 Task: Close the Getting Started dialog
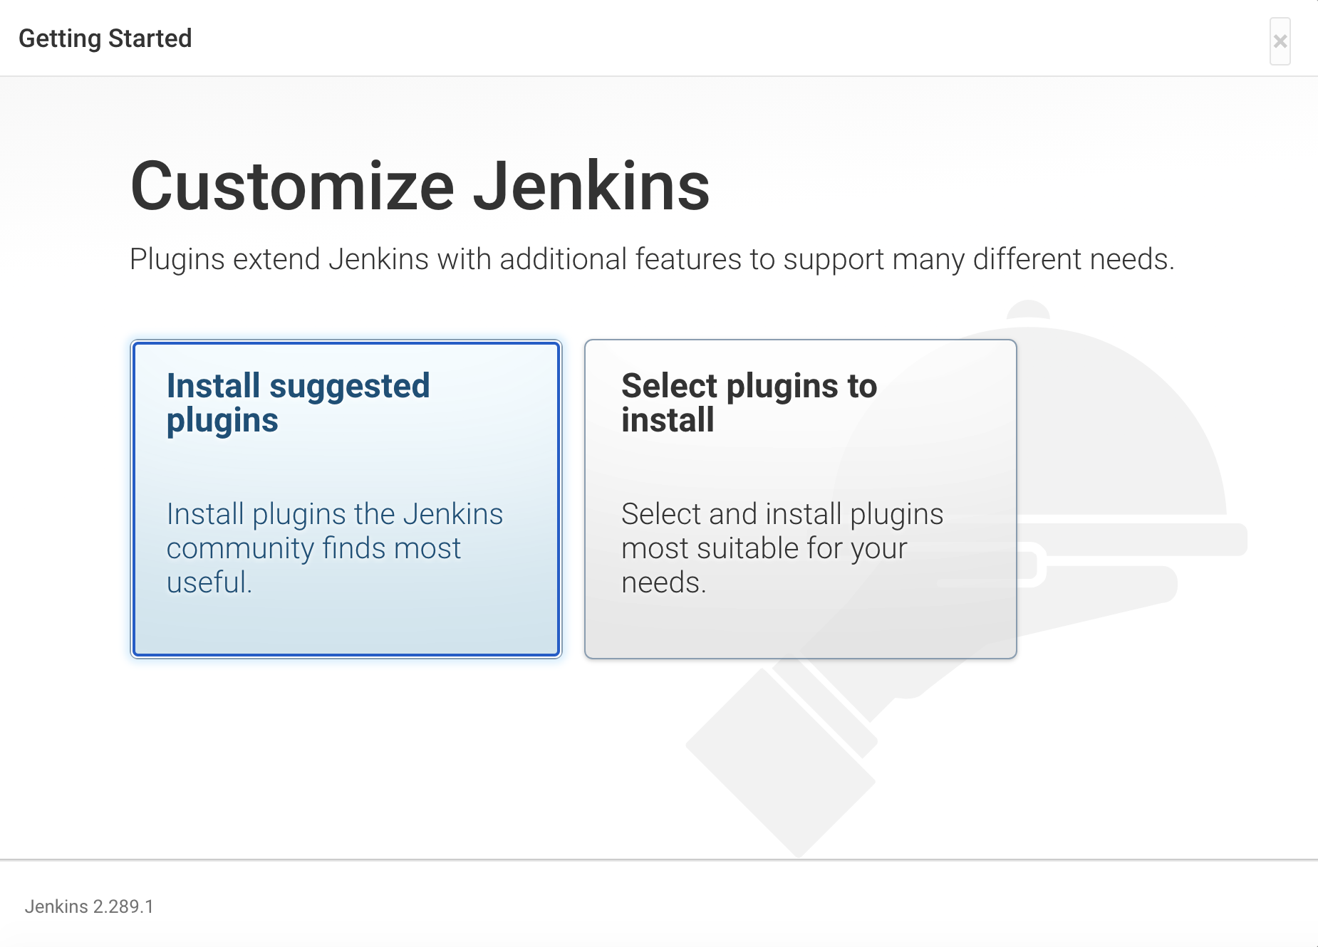(x=1280, y=41)
